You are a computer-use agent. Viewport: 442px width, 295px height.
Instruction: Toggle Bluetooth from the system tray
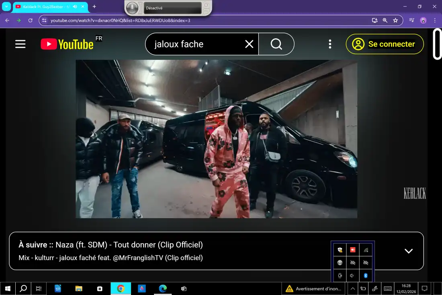pyautogui.click(x=366, y=275)
